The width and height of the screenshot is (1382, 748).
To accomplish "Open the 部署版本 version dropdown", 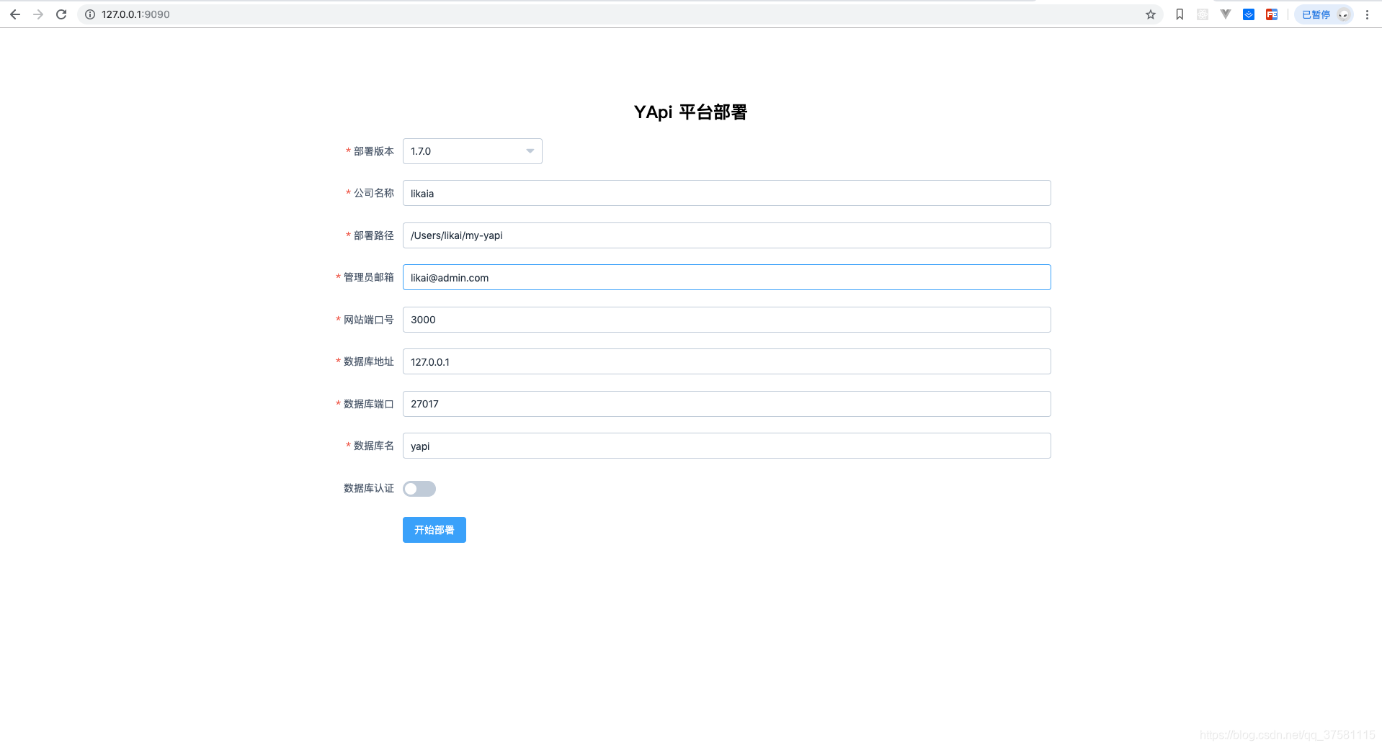I will click(x=473, y=151).
